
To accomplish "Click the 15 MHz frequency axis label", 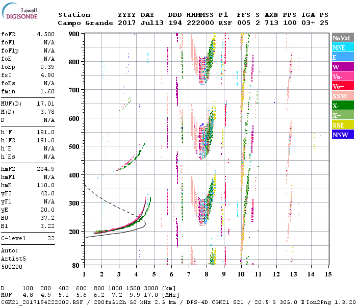I will (328, 274).
